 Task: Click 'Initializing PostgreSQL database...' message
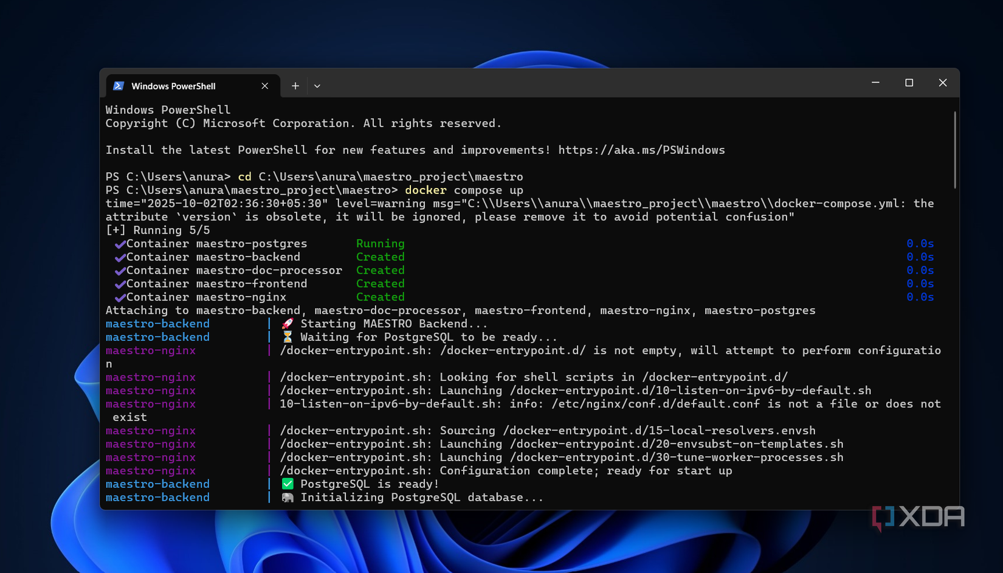click(422, 498)
